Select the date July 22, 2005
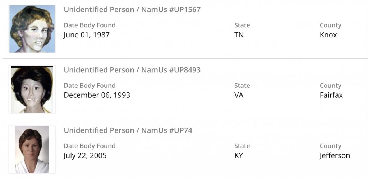The height and width of the screenshot is (178, 368). pos(85,156)
